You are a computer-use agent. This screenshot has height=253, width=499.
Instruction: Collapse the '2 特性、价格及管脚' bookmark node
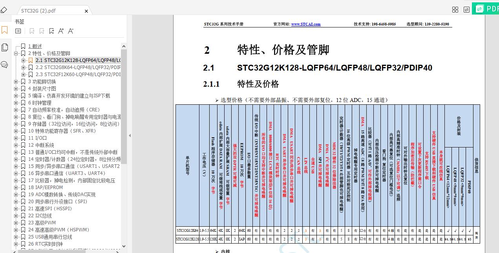click(16, 53)
